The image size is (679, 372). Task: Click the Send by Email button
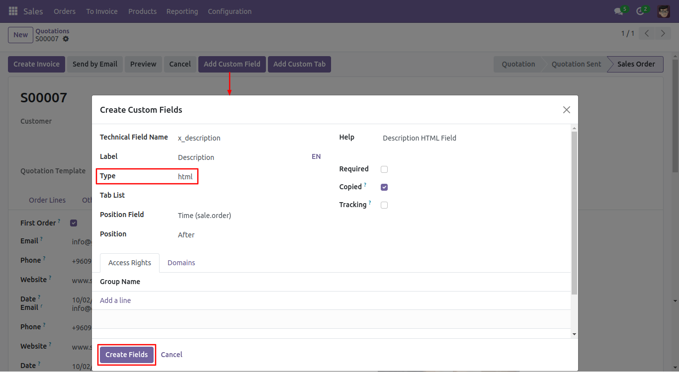(95, 64)
